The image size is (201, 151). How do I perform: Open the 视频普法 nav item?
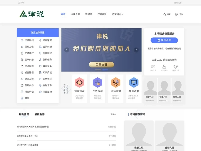102,14
